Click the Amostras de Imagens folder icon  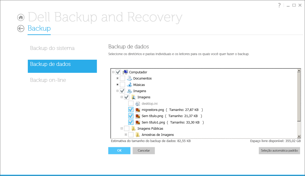pyautogui.click(x=138, y=135)
